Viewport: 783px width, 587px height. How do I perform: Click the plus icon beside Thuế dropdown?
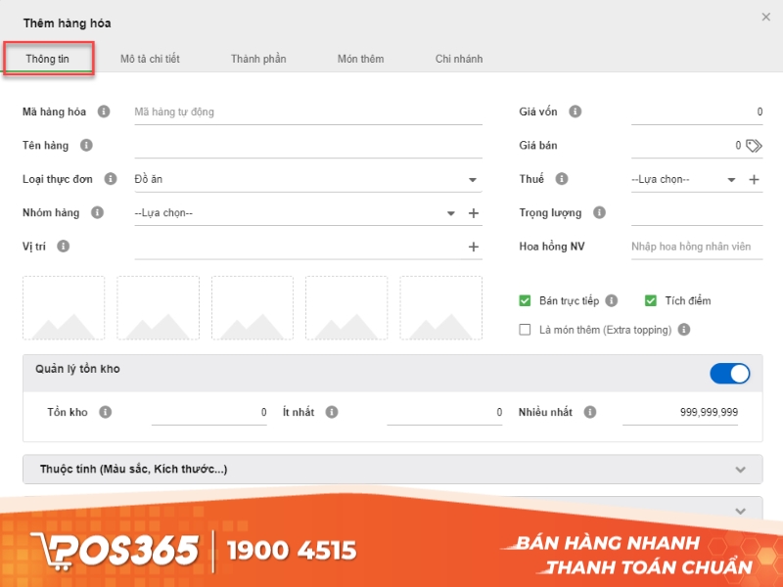(755, 179)
